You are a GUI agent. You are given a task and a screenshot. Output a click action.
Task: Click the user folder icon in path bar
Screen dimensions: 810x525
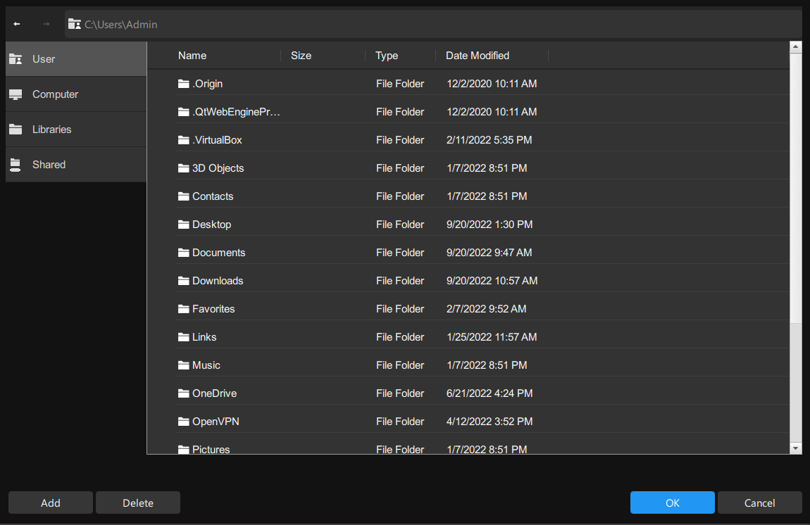(x=74, y=24)
